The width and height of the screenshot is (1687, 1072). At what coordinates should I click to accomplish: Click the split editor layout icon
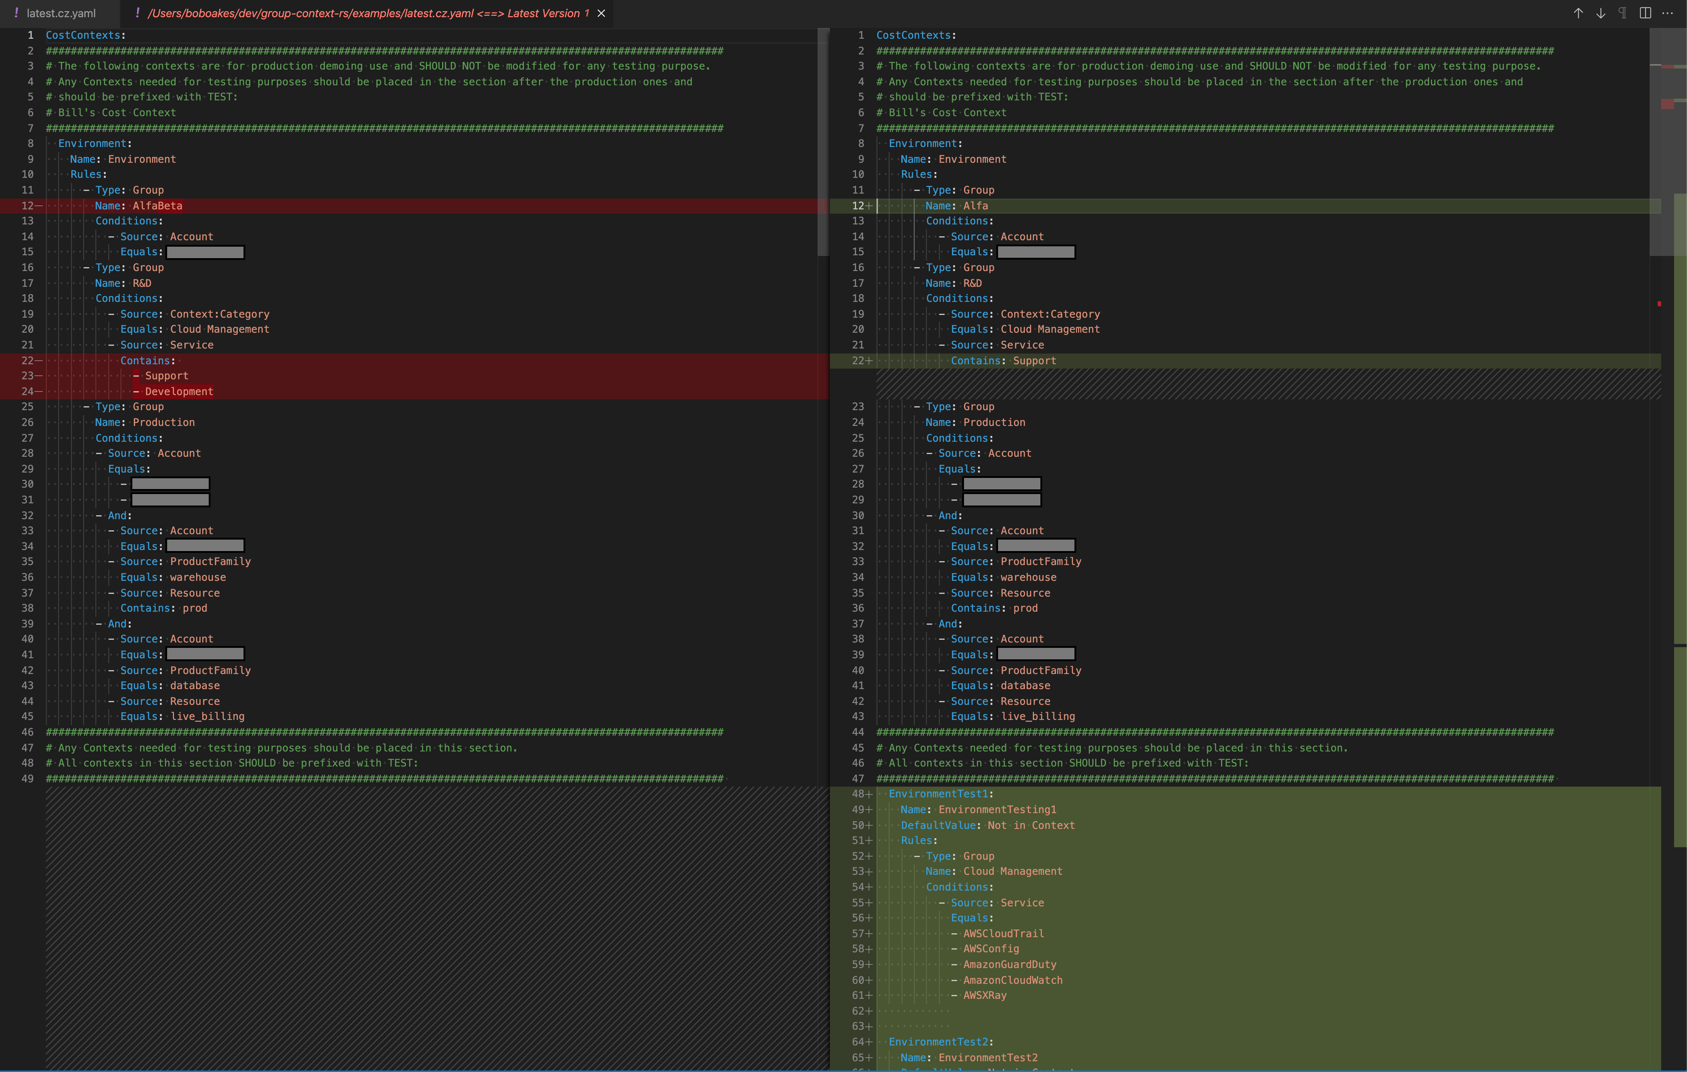pos(1645,13)
